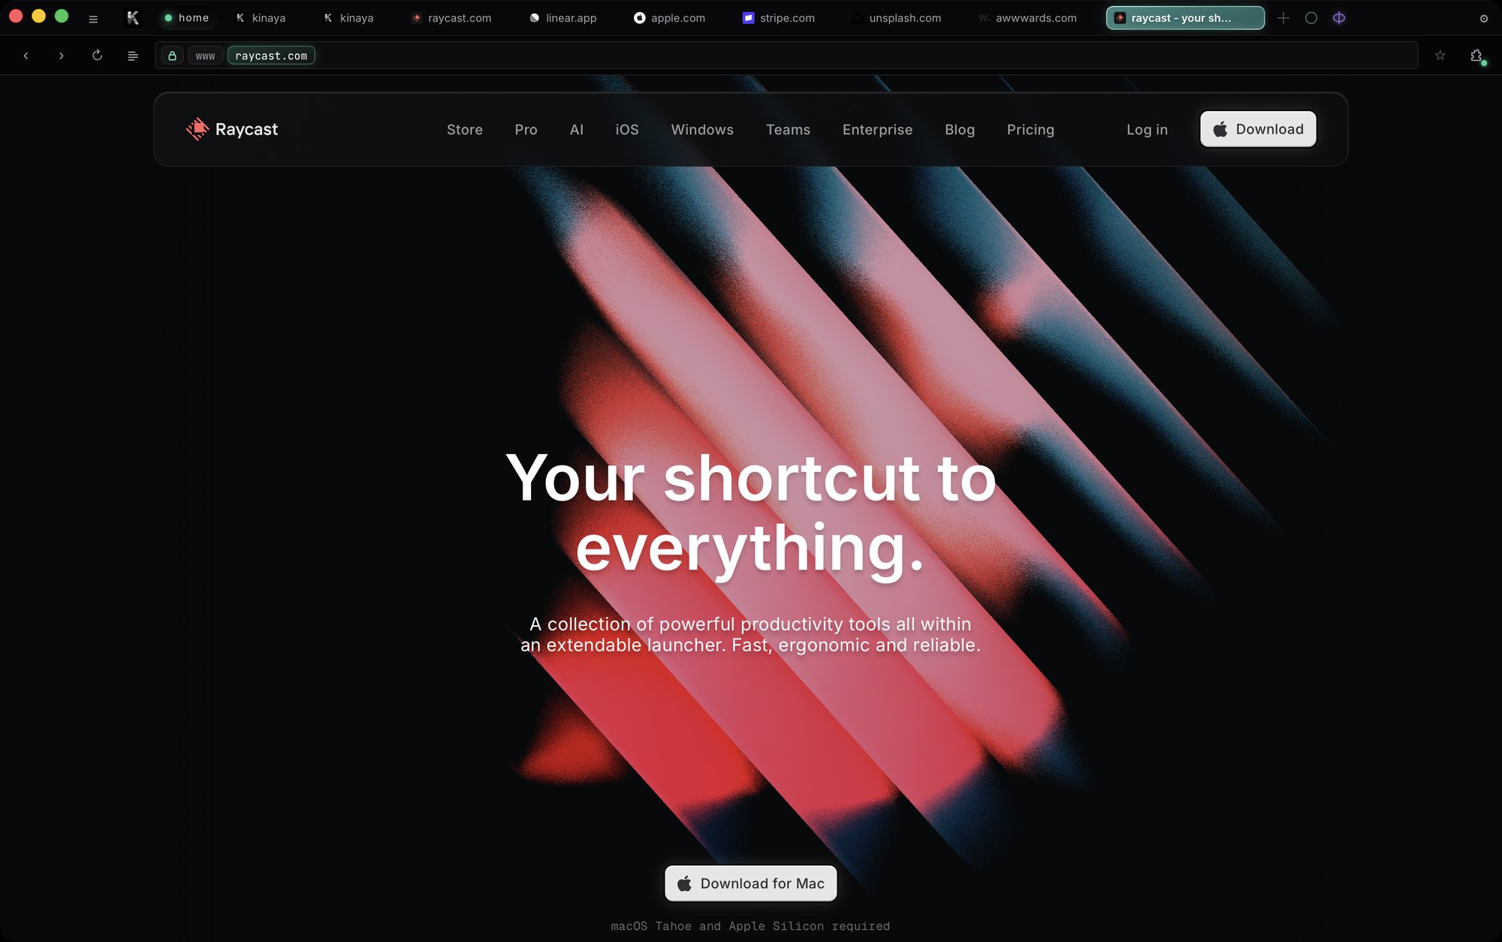Click the Download button in header
1502x942 pixels.
(1258, 129)
